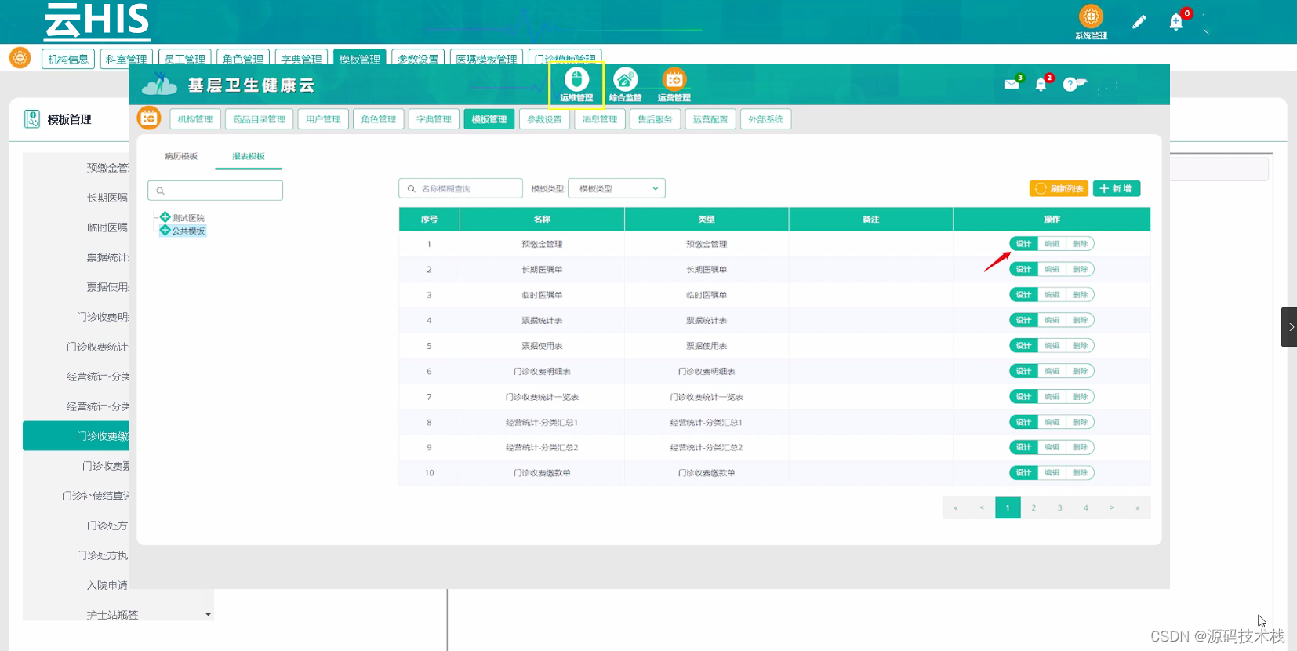Viewport: 1297px width, 651px height.
Task: Switch to the 报表模板 tab
Action: point(249,156)
